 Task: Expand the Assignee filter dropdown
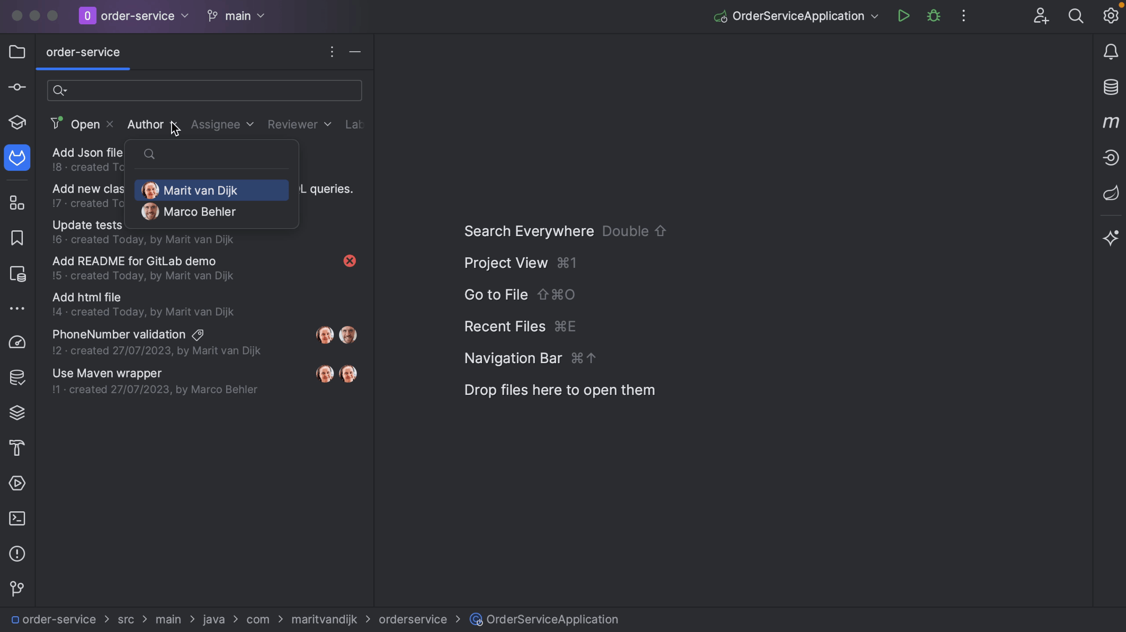pyautogui.click(x=222, y=124)
